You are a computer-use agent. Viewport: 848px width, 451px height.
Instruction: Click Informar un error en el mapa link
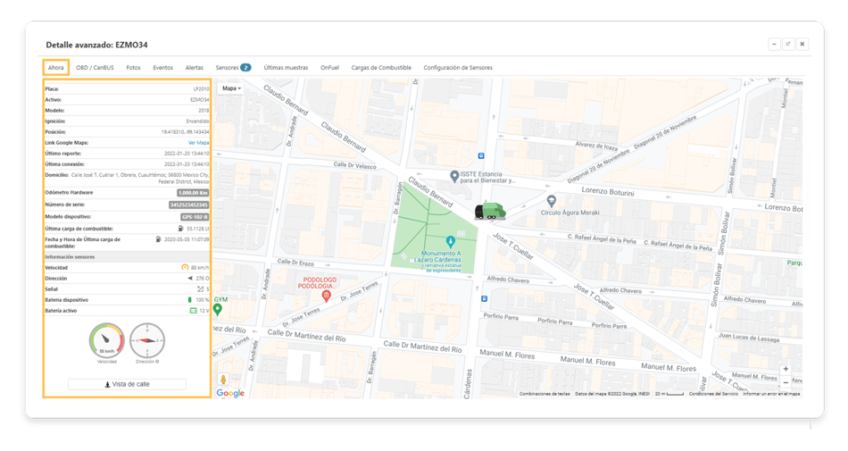[771, 394]
